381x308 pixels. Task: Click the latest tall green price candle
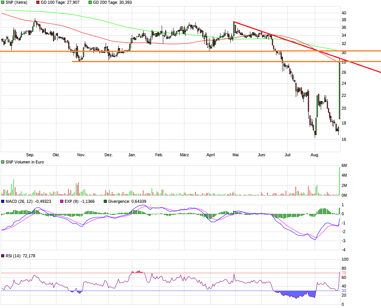pyautogui.click(x=339, y=90)
